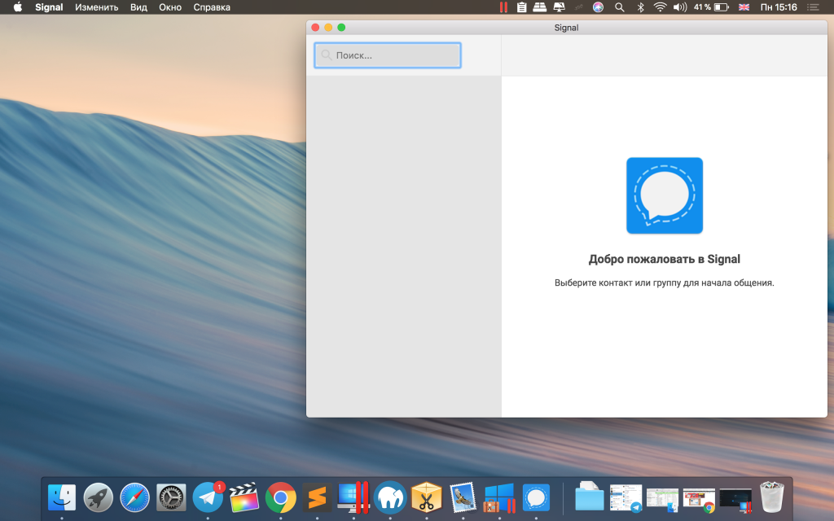The height and width of the screenshot is (521, 834).
Task: Click the Bluetooth icon in the menu bar
Action: (640, 7)
